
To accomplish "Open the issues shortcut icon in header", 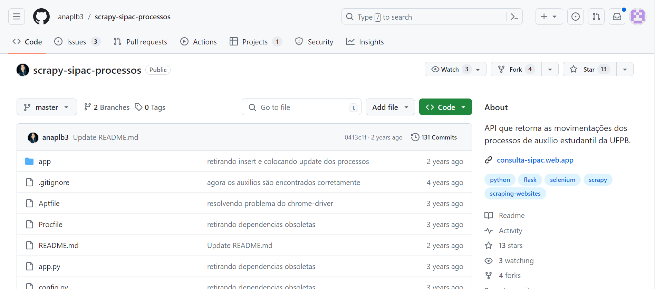I will tap(575, 17).
